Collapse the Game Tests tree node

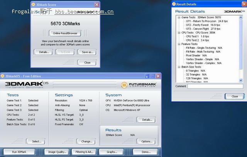[x=179, y=17]
